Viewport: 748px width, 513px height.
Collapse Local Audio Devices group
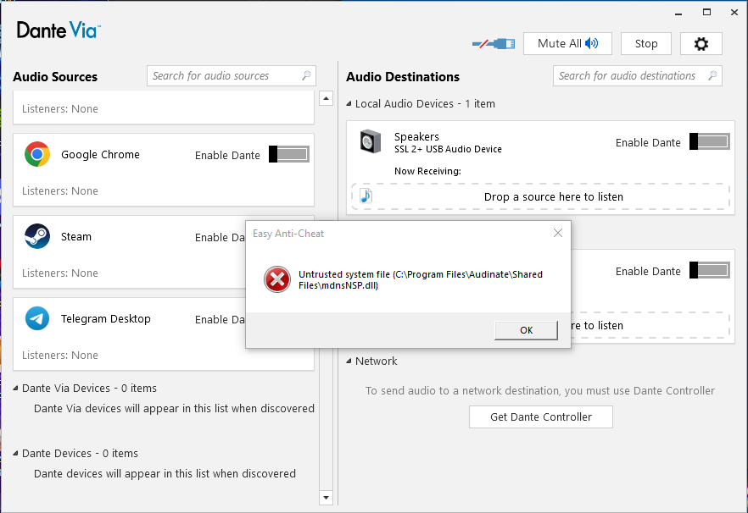(349, 103)
